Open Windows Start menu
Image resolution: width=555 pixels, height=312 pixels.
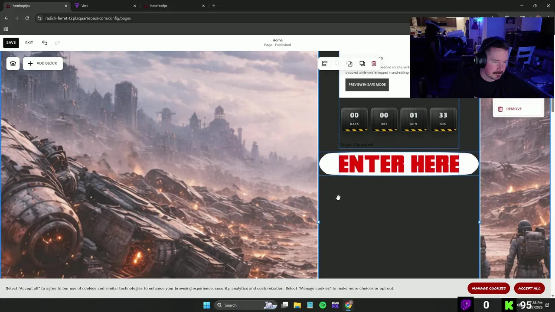click(x=207, y=305)
